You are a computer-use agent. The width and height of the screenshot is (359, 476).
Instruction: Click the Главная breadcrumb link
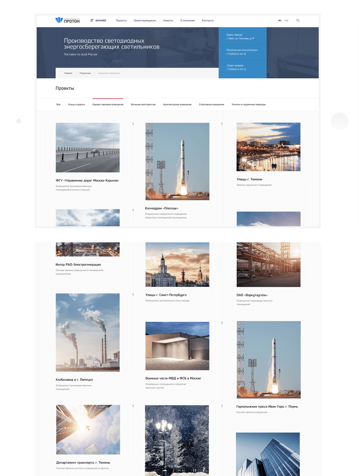[x=68, y=73]
